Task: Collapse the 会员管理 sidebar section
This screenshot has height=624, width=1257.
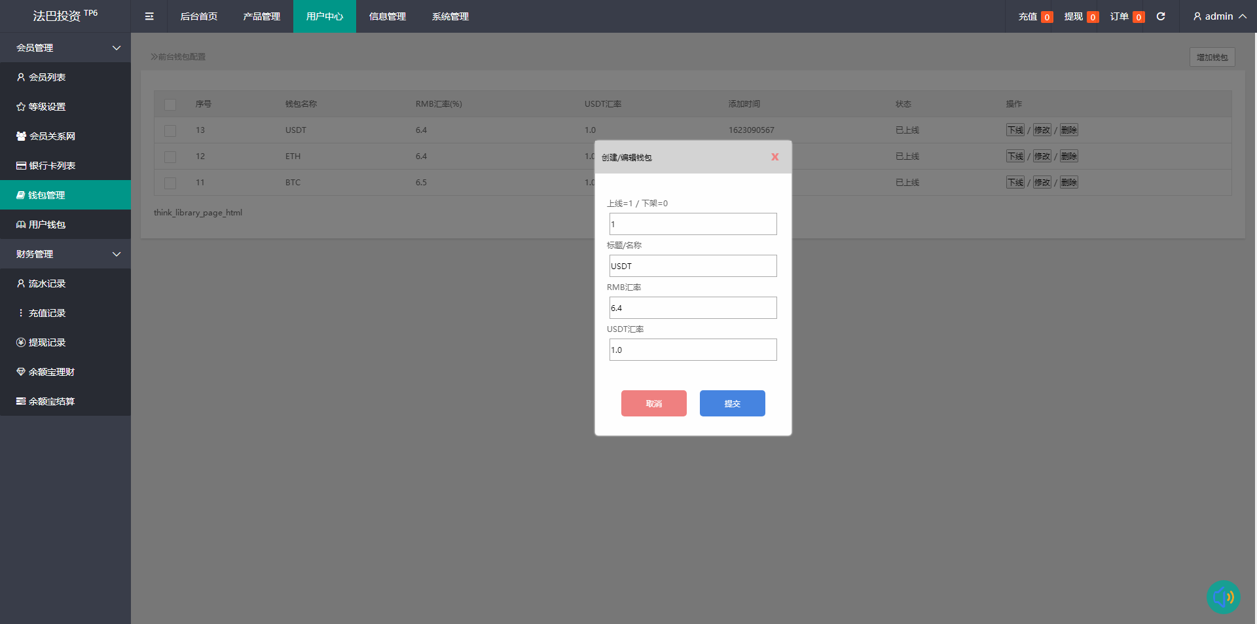Action: point(117,48)
